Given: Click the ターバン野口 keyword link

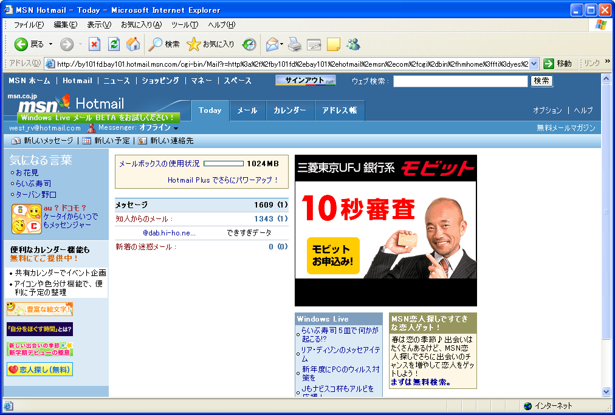Looking at the screenshot, I should point(36,195).
